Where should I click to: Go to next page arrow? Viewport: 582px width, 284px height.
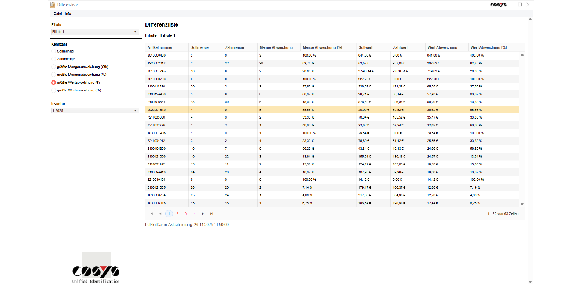[x=203, y=214]
